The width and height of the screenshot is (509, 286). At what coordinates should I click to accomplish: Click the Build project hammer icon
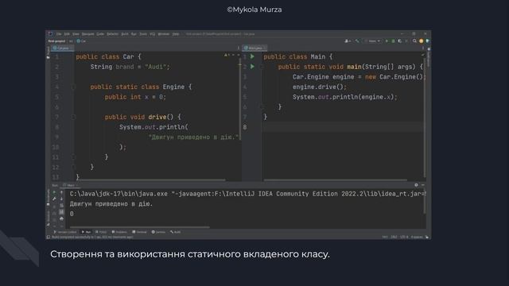[357, 41]
